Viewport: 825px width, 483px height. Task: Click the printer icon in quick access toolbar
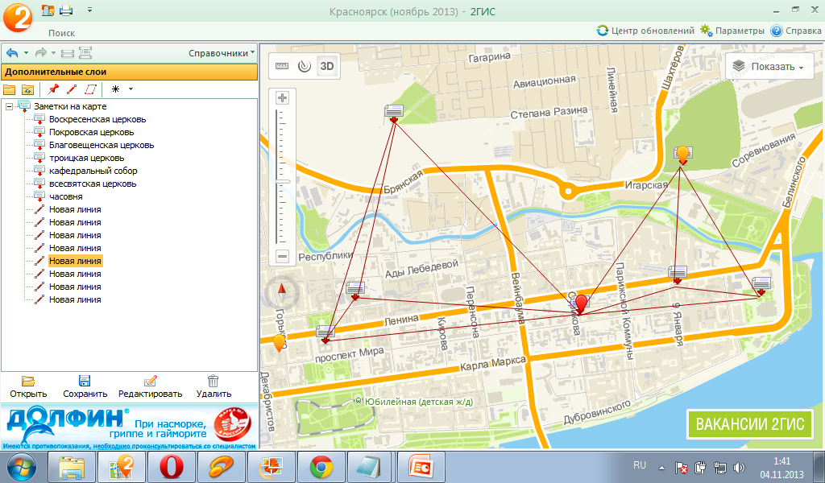coord(66,10)
